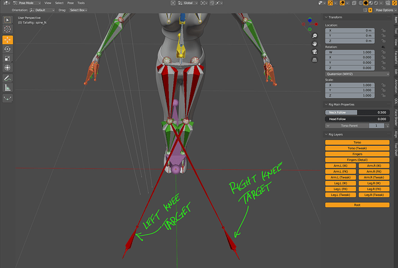Screen dimensions: 398x268
Task: Open the Orientation Default dropdown
Action: click(x=42, y=10)
